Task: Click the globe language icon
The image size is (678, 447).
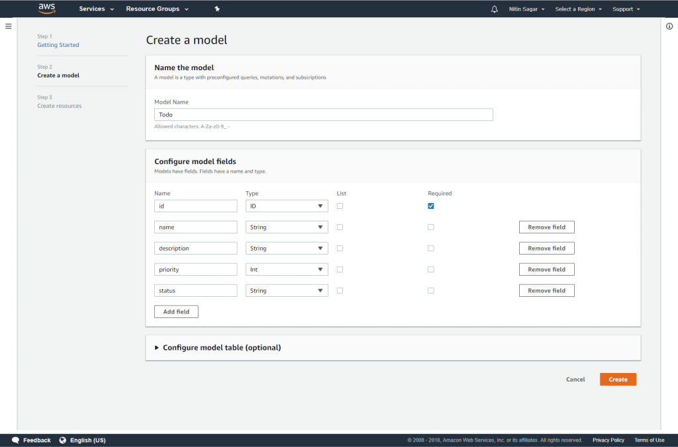Action: point(63,440)
